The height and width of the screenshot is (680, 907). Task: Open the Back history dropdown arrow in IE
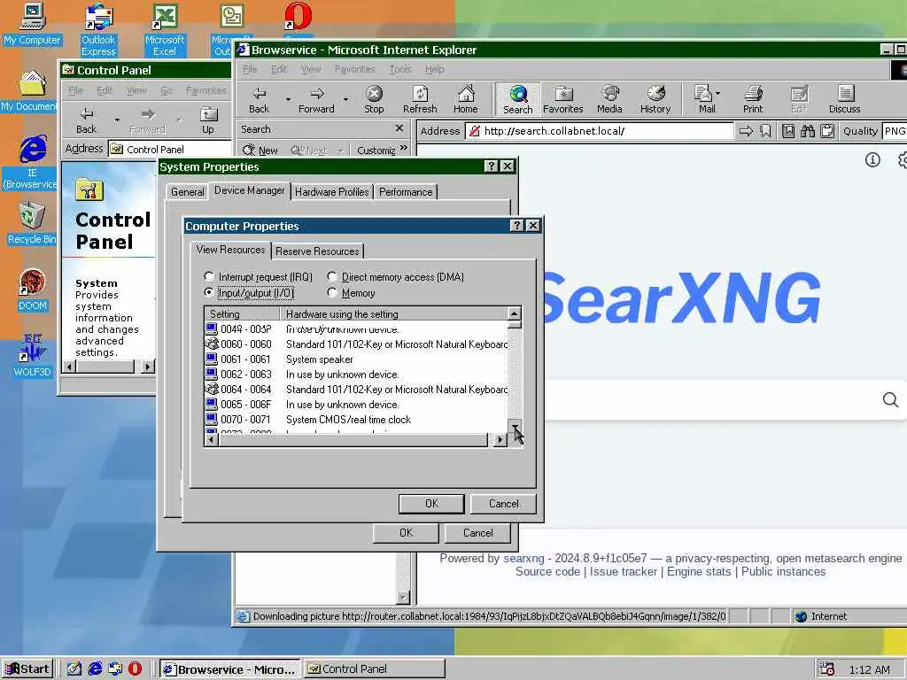288,99
